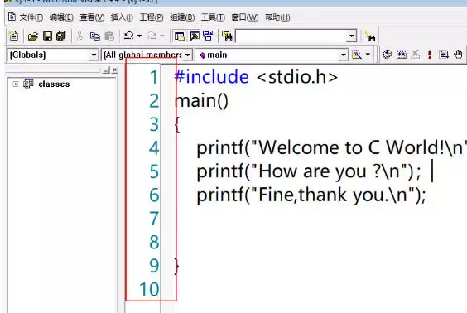Open the 帮助(H) help menu
This screenshot has width=467, height=313.
coord(277,17)
